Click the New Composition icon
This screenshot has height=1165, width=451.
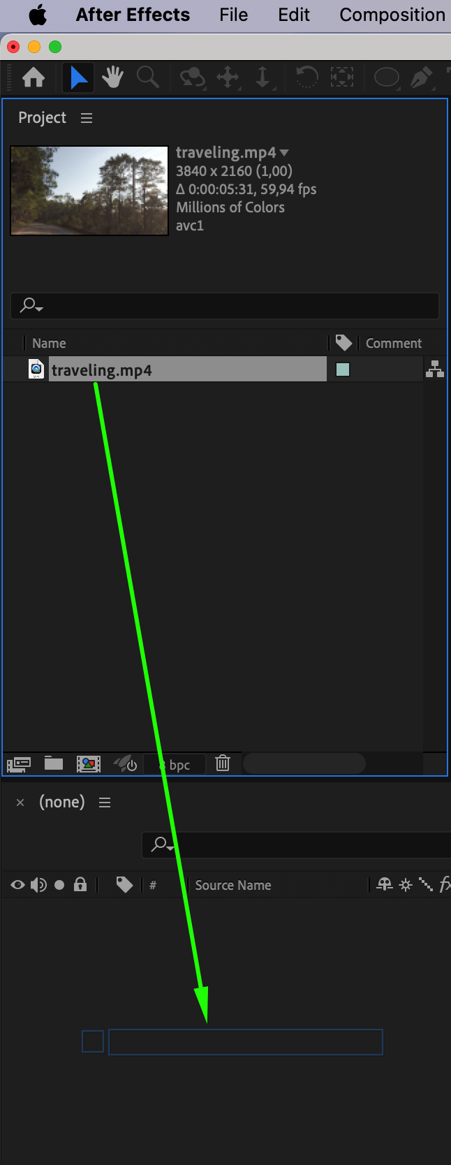click(x=89, y=763)
